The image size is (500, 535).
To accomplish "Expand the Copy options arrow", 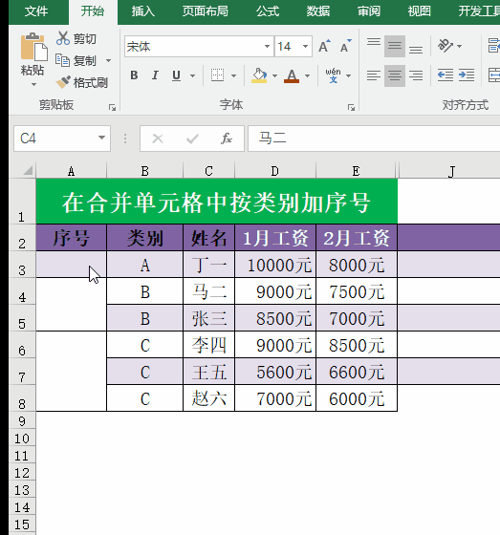I will [108, 61].
